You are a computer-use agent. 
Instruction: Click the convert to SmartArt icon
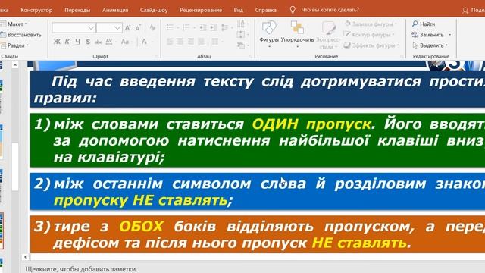coord(241,45)
